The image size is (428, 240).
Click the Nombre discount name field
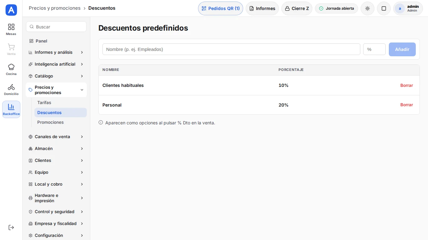pos(231,49)
